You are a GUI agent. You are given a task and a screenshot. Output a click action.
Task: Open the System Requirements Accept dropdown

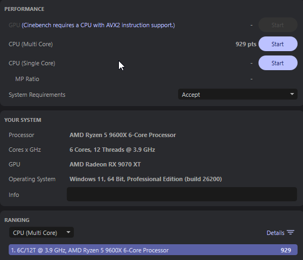[x=238, y=94]
